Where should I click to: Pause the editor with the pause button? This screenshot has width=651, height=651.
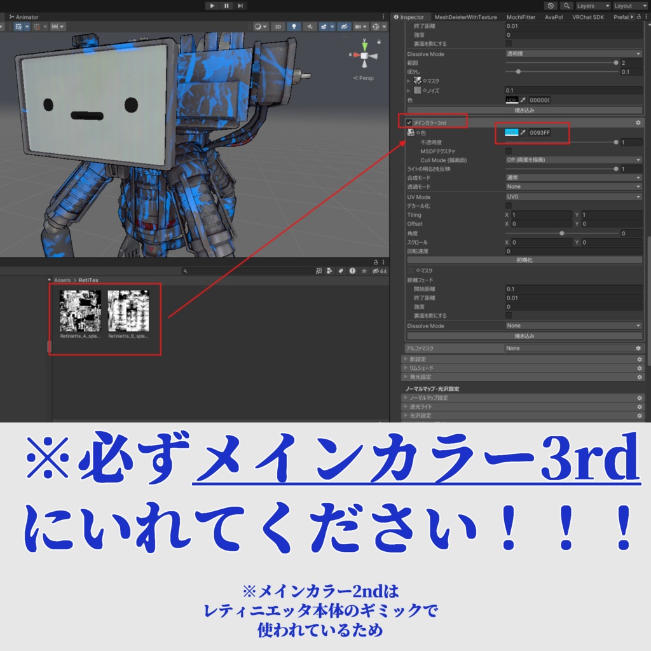click(x=226, y=5)
